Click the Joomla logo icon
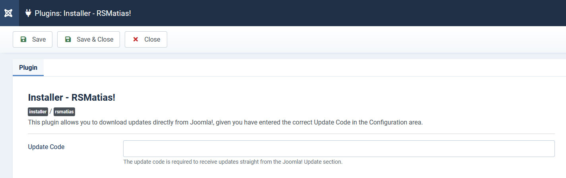 [x=9, y=13]
